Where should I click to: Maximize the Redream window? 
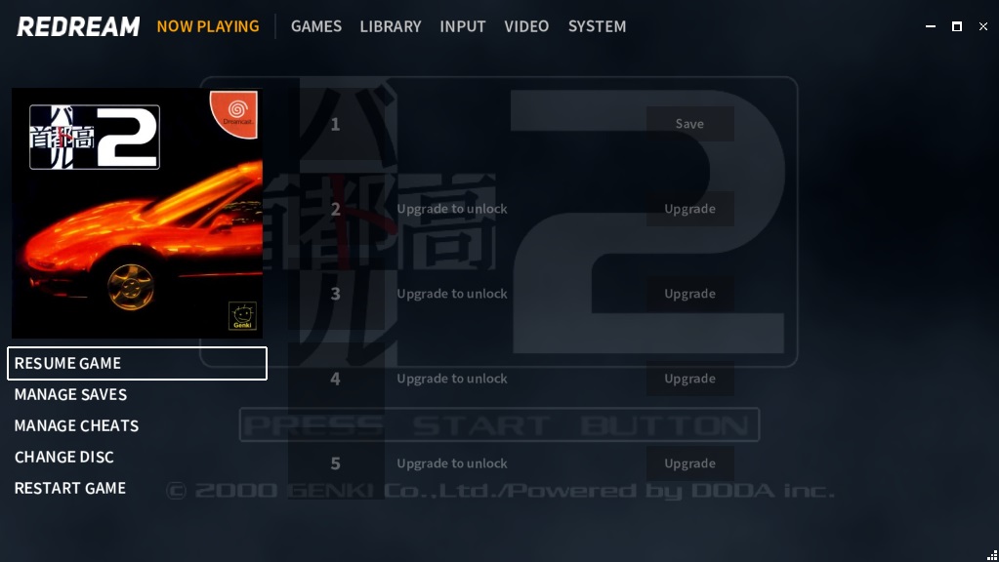pyautogui.click(x=956, y=26)
